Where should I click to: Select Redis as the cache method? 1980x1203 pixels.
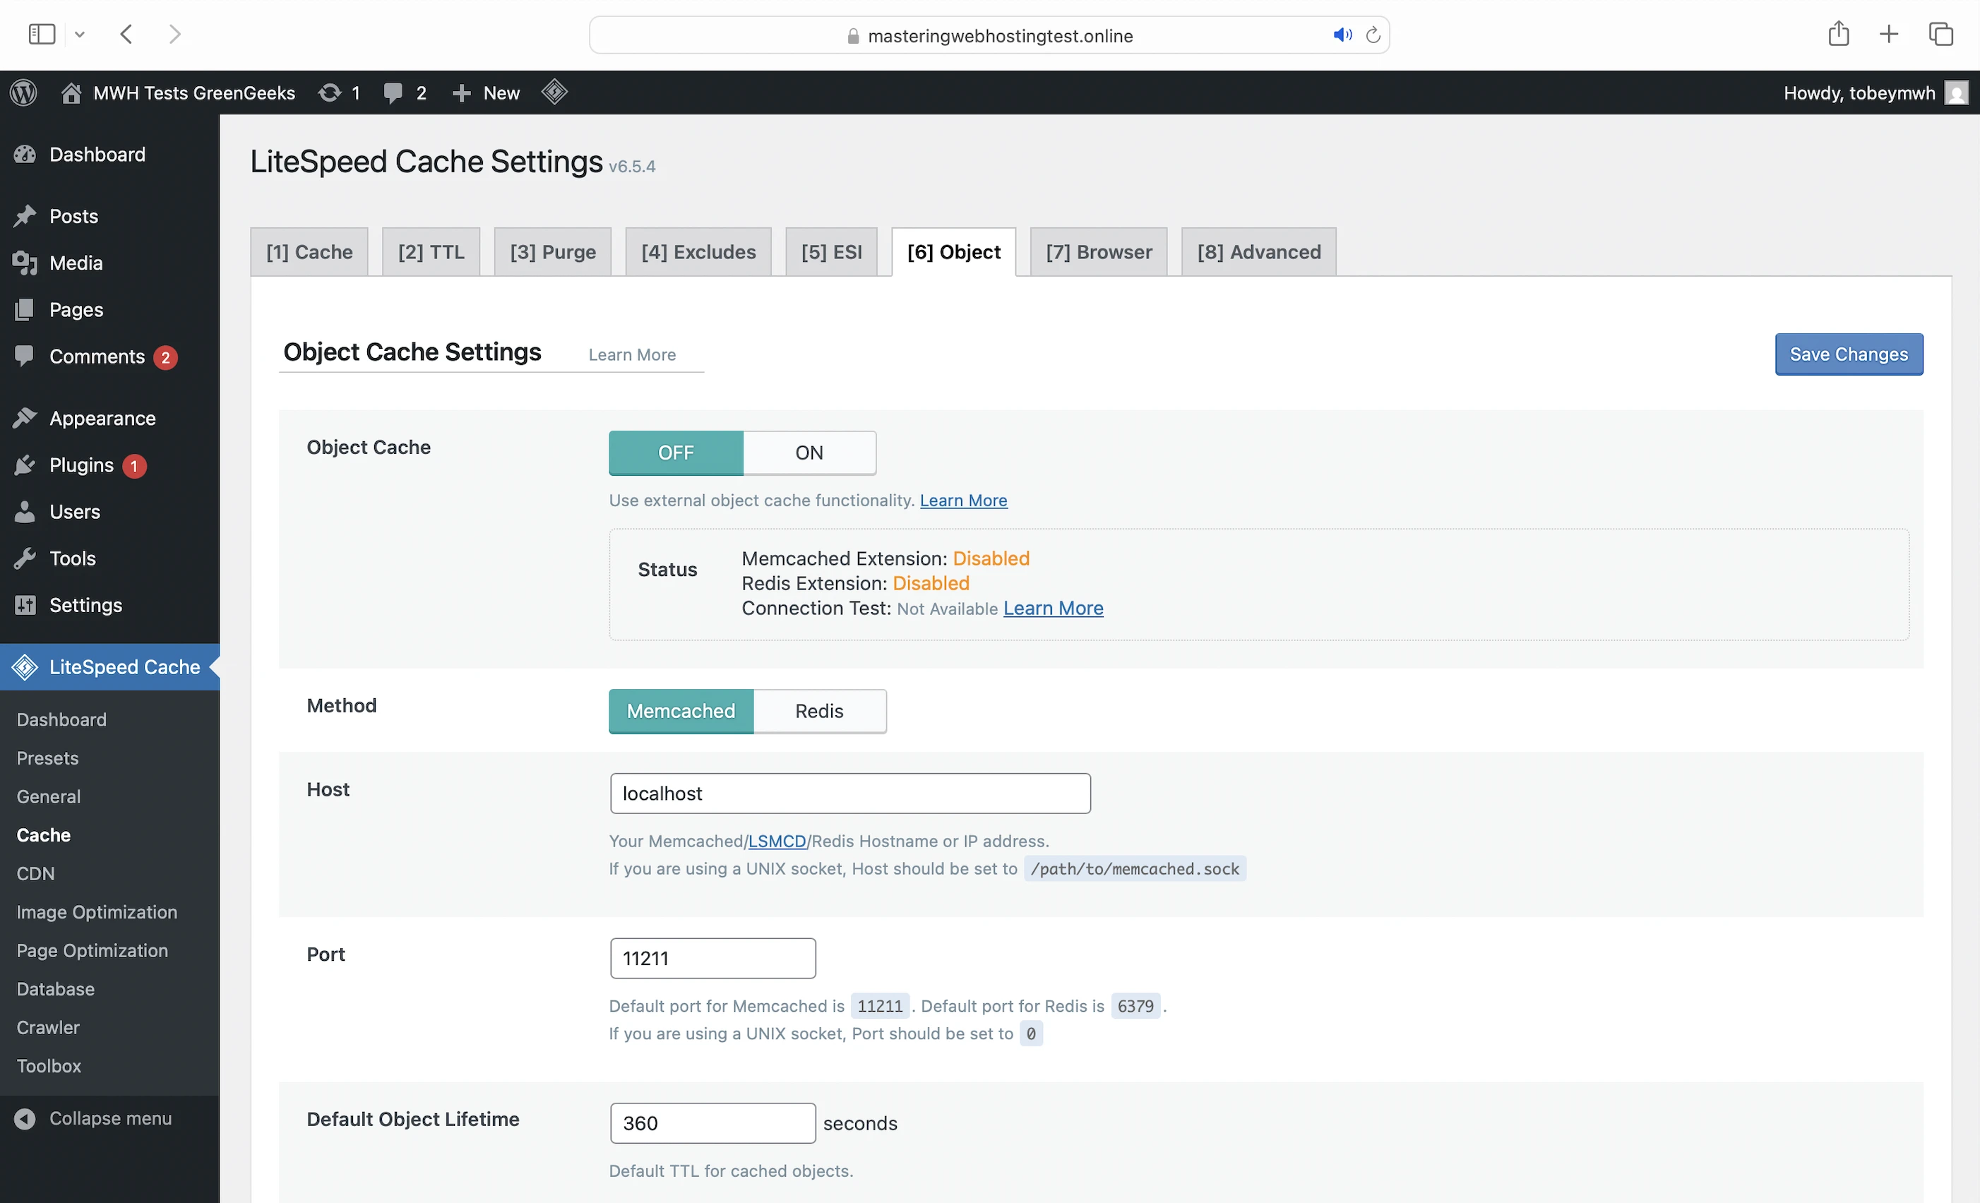pyautogui.click(x=819, y=711)
